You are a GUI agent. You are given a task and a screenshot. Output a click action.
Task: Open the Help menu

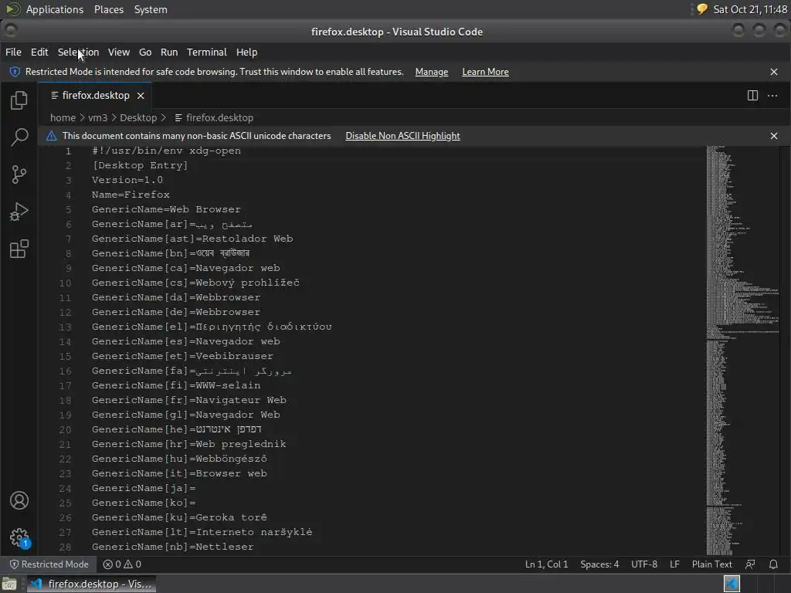pos(246,52)
